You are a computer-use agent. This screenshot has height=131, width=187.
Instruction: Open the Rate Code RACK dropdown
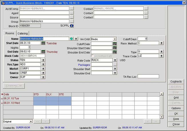point(115,60)
